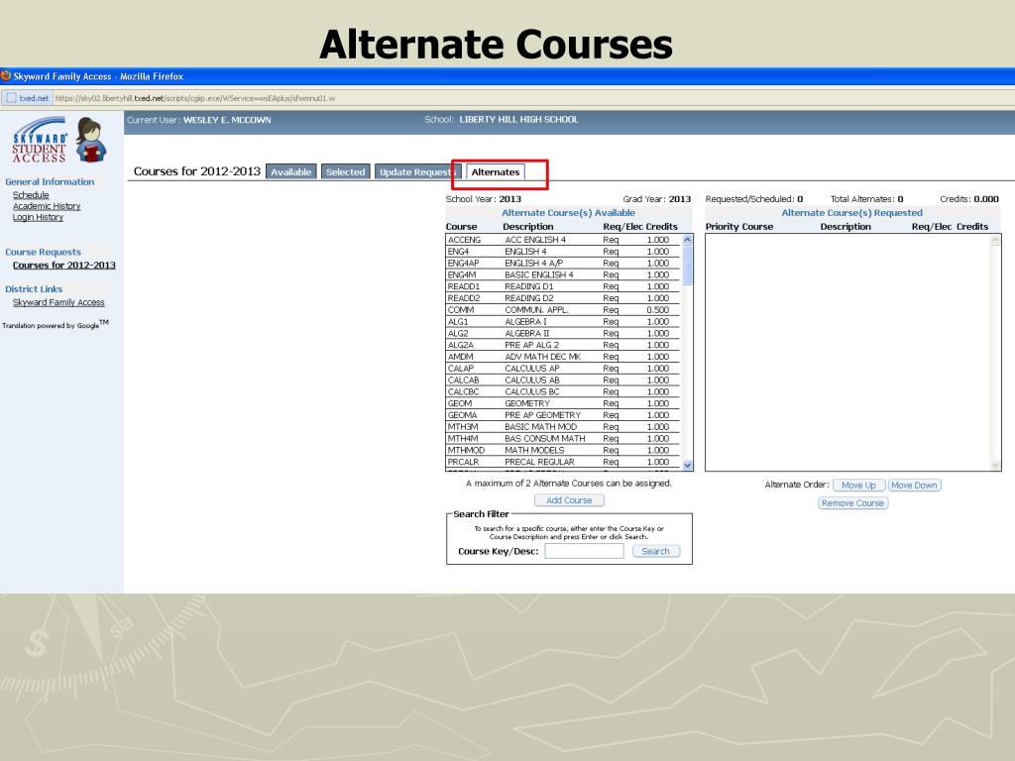The image size is (1015, 761).
Task: Click the Remove Course button
Action: click(x=851, y=503)
